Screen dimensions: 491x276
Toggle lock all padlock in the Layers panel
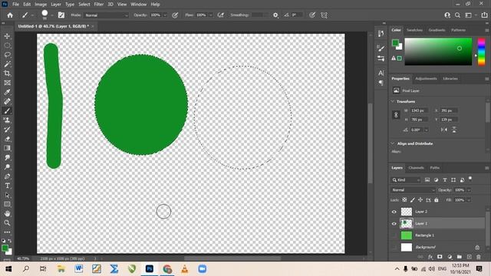437,200
